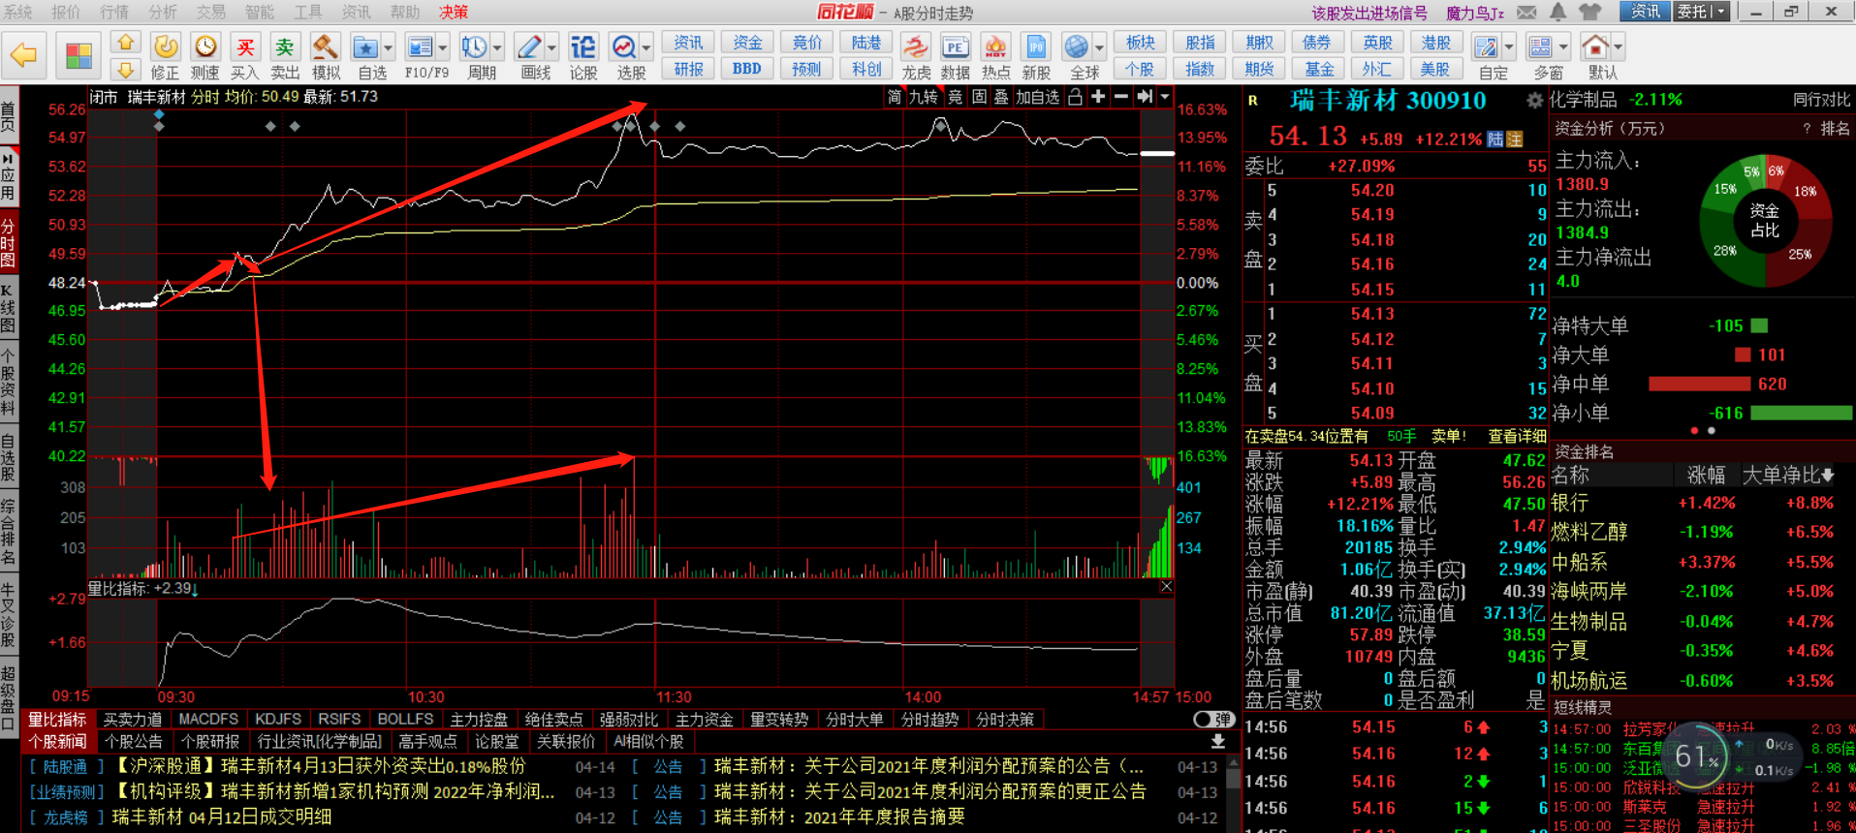Switch to the 主力资金 indicator tab
The width and height of the screenshot is (1856, 833).
(x=705, y=720)
